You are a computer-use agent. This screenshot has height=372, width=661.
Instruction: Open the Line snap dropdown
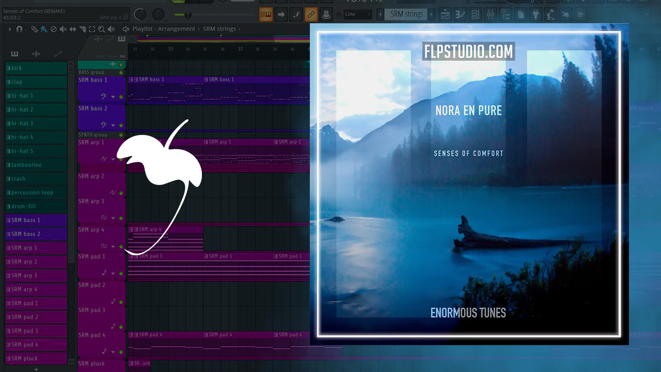358,14
